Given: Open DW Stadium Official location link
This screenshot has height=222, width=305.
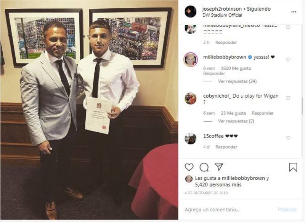Looking at the screenshot, I should [x=222, y=15].
